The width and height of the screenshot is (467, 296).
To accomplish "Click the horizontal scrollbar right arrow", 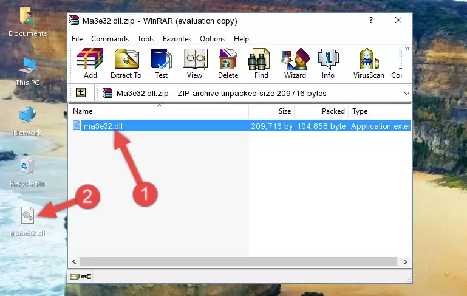I will tap(405, 262).
